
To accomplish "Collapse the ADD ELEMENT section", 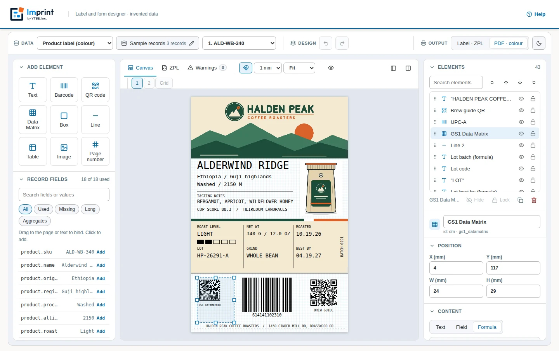I will point(41,67).
